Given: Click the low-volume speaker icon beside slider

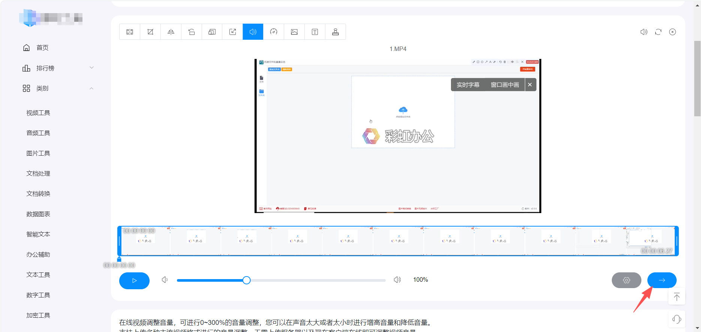Looking at the screenshot, I should 165,280.
